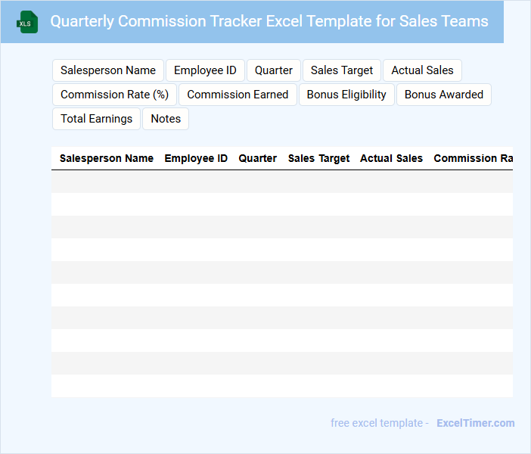Select the Employee ID tag
531x454 pixels.
point(205,70)
